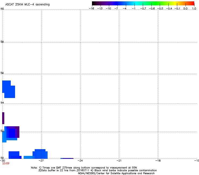Click the 'Times are GMT' note line

84,168
